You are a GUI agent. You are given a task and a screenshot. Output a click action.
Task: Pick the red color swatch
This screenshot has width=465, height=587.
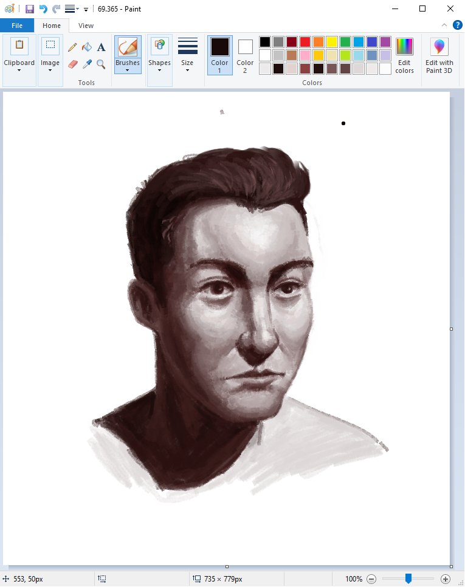pos(305,42)
